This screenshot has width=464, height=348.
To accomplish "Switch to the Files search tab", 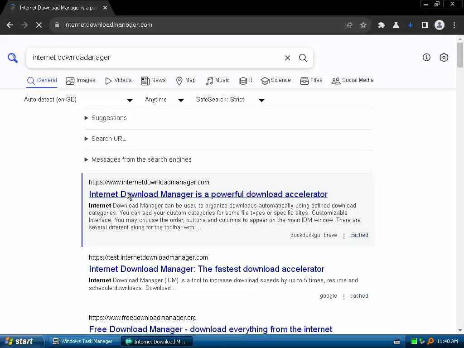I will point(311,81).
